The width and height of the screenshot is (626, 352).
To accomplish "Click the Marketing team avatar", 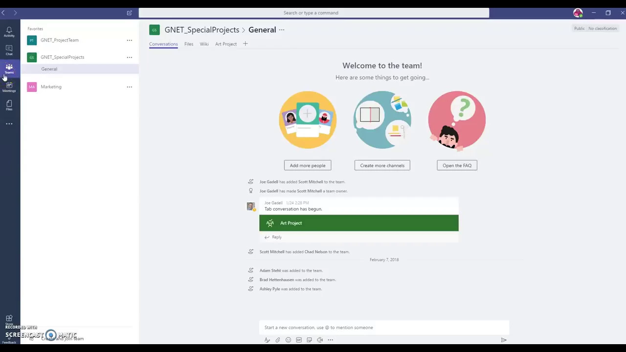I will 32,87.
